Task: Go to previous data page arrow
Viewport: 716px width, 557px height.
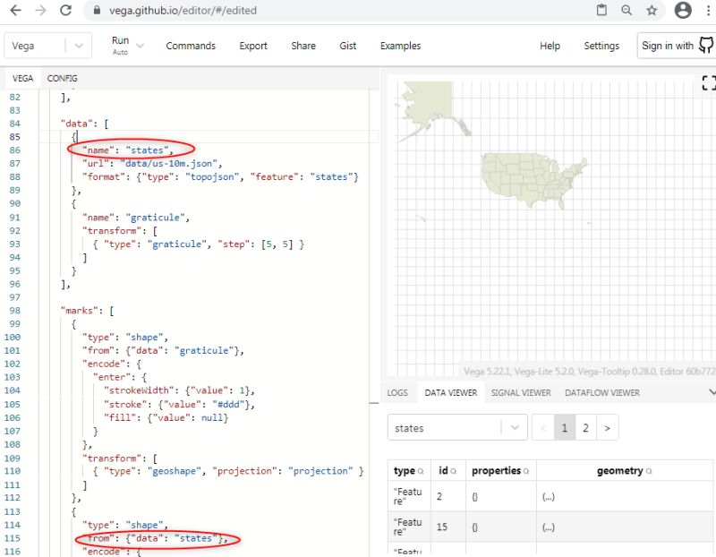Action: [543, 428]
